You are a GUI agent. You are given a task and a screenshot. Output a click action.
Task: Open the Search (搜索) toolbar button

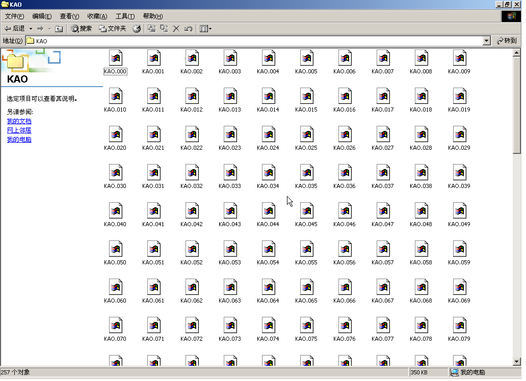click(x=82, y=29)
